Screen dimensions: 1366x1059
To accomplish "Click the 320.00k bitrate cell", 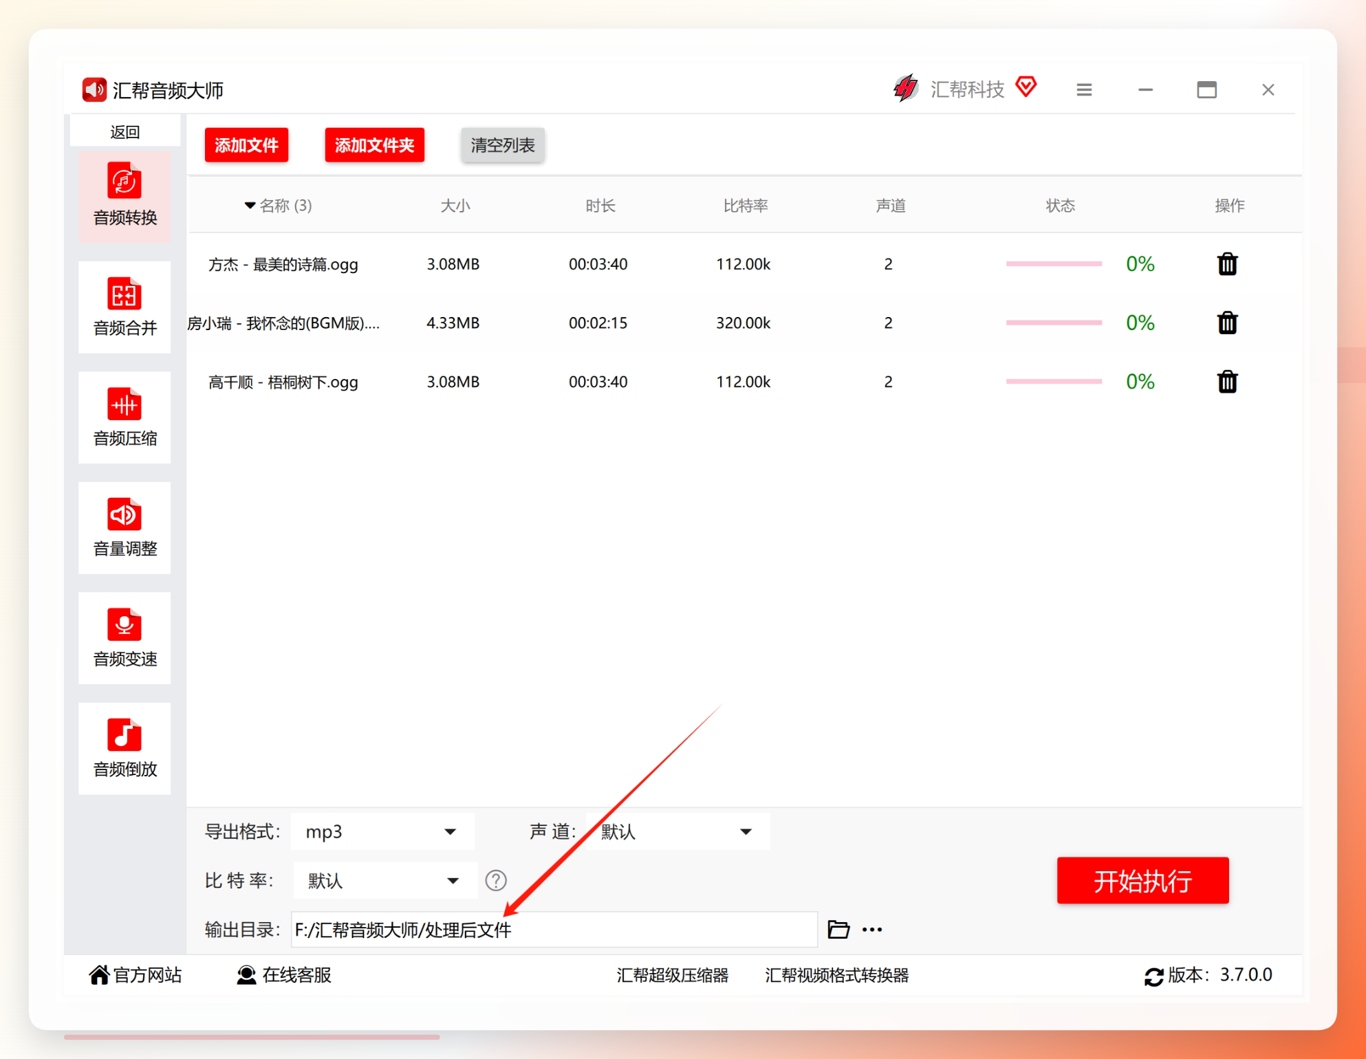I will coord(744,323).
